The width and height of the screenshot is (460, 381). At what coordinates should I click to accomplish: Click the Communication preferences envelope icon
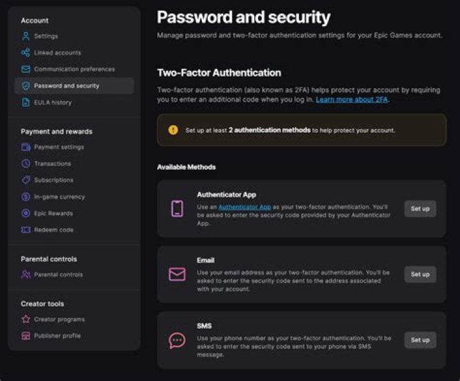point(26,70)
